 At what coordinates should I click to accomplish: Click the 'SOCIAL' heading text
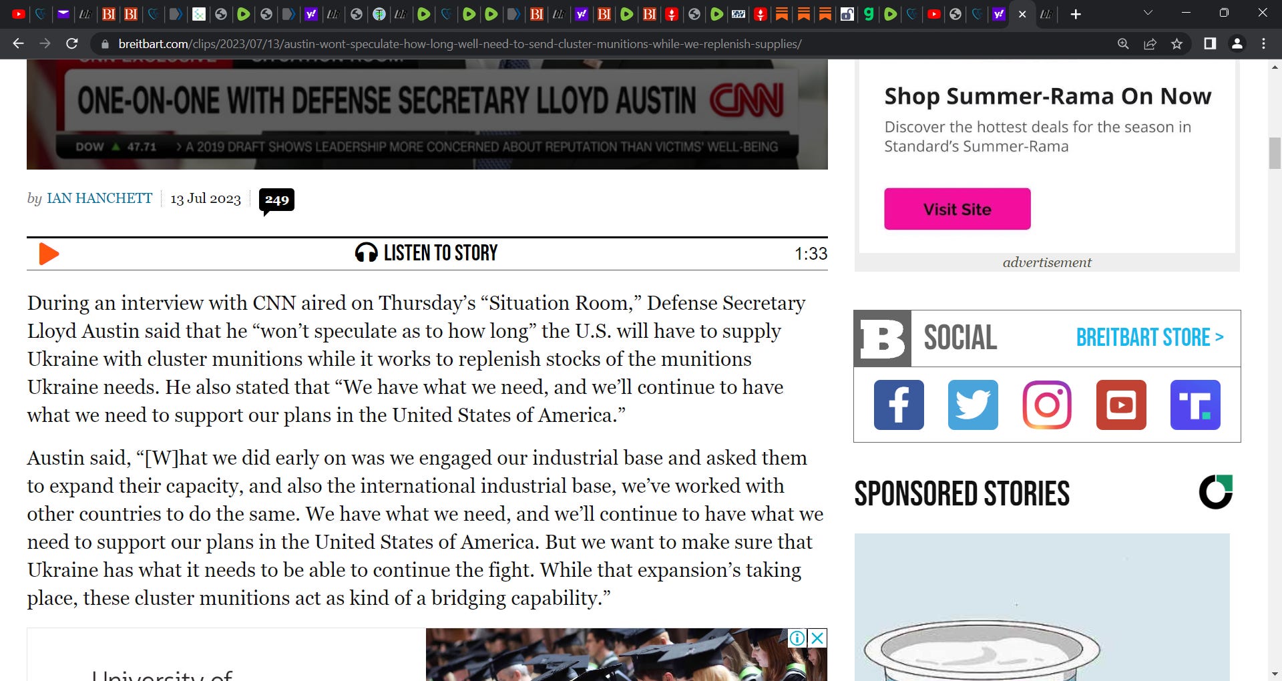coord(960,338)
